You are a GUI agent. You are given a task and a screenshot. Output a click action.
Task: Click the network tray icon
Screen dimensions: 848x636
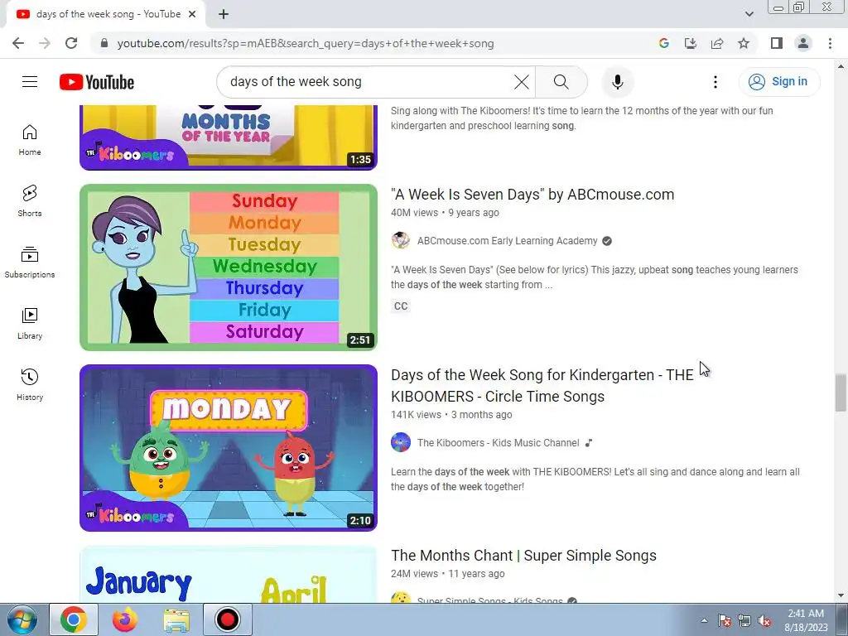(x=744, y=620)
